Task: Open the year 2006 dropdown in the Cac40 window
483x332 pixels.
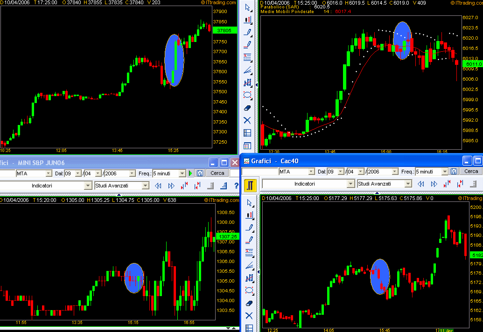Action: [395, 172]
